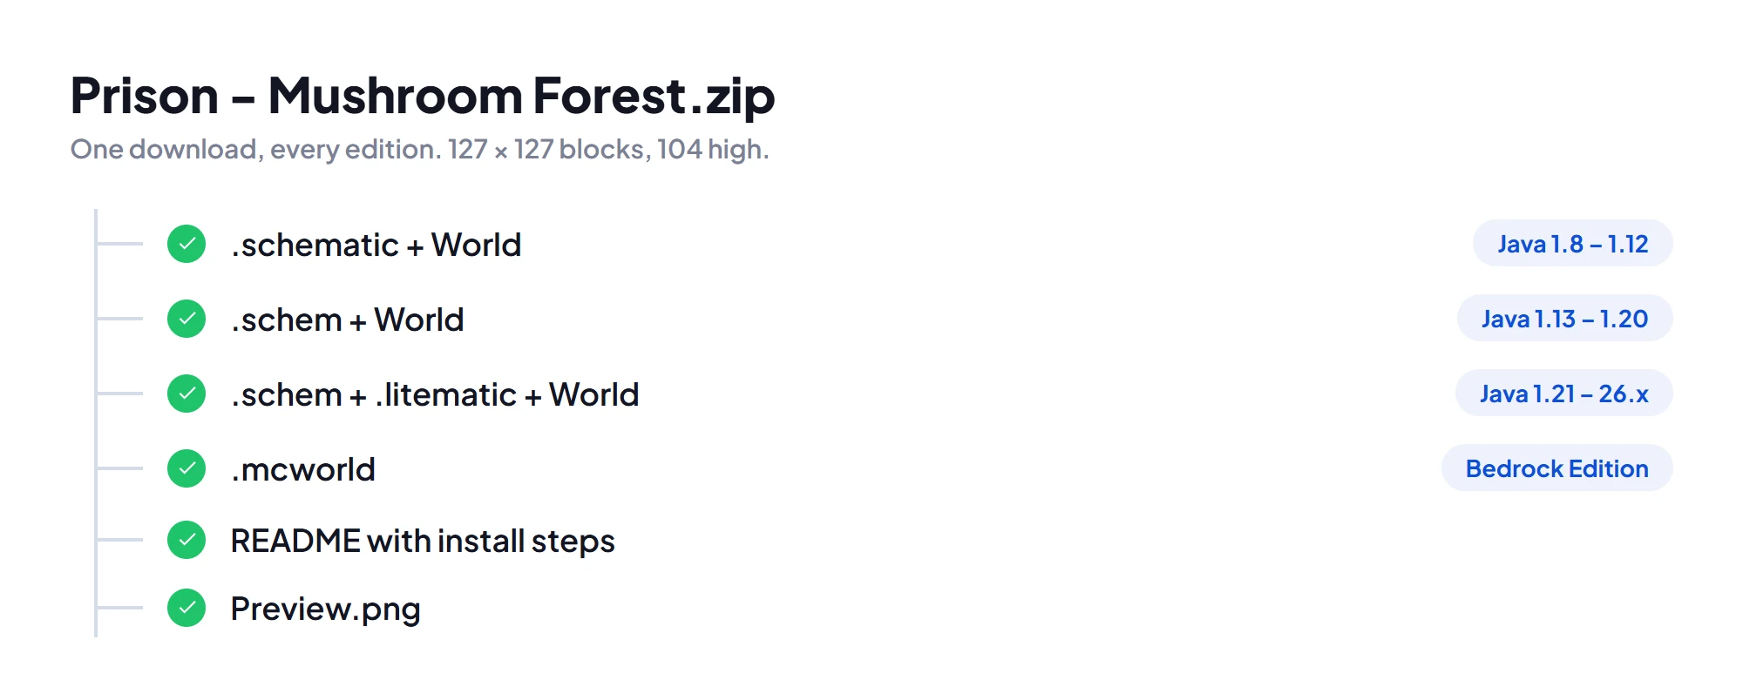Click the subtitle about 127 × 127 blocks
Viewport: 1743px width, 700px height.
(419, 150)
